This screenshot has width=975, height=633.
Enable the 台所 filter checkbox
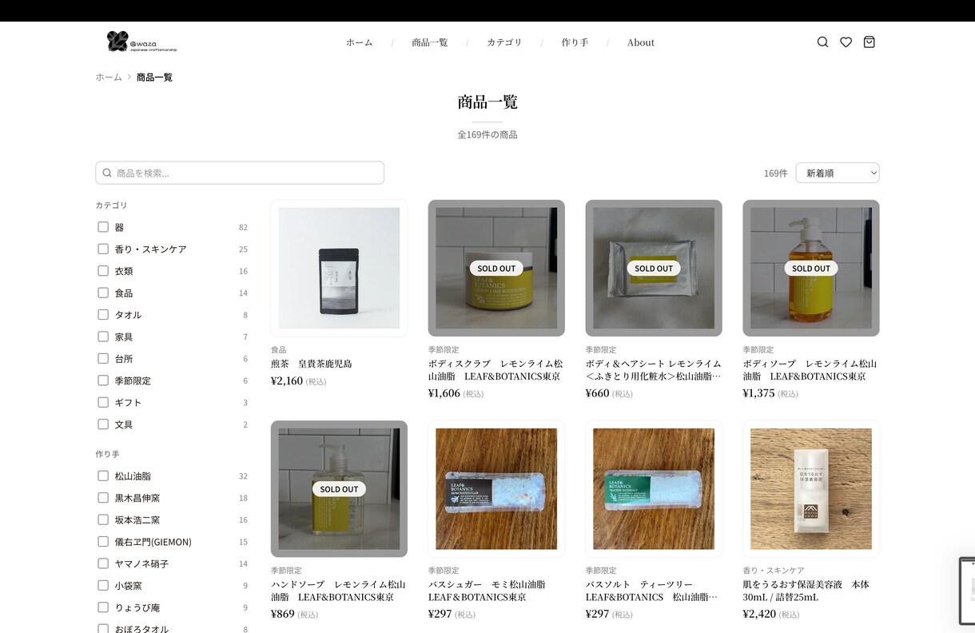click(x=103, y=358)
